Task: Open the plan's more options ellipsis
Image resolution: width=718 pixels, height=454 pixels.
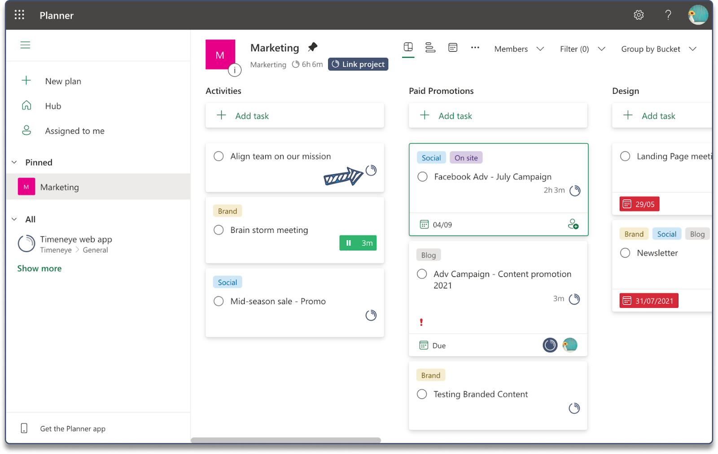Action: tap(475, 47)
